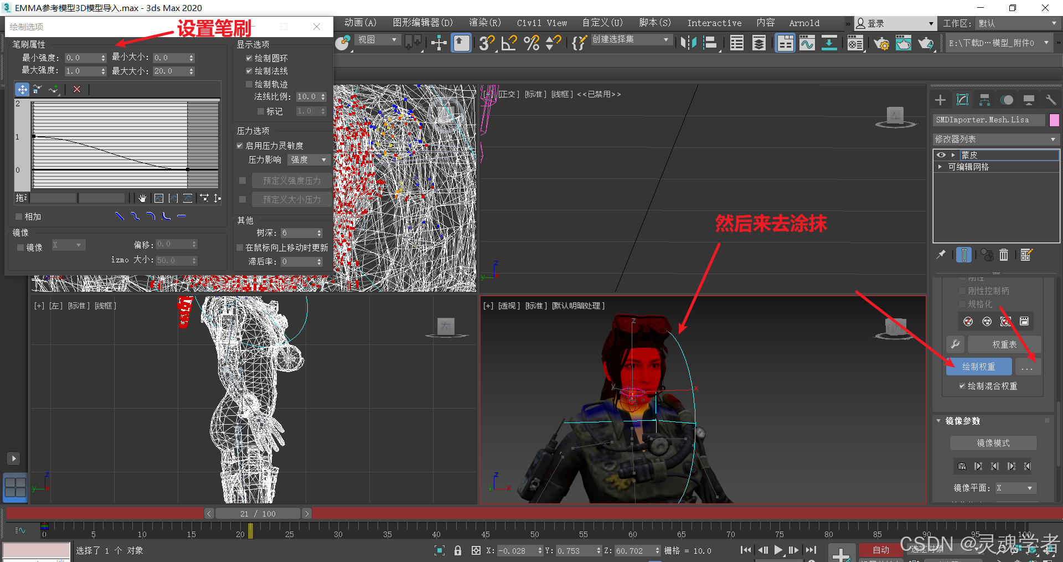Open the Create command panel tab
Screen dimensions: 1063x562
940,100
